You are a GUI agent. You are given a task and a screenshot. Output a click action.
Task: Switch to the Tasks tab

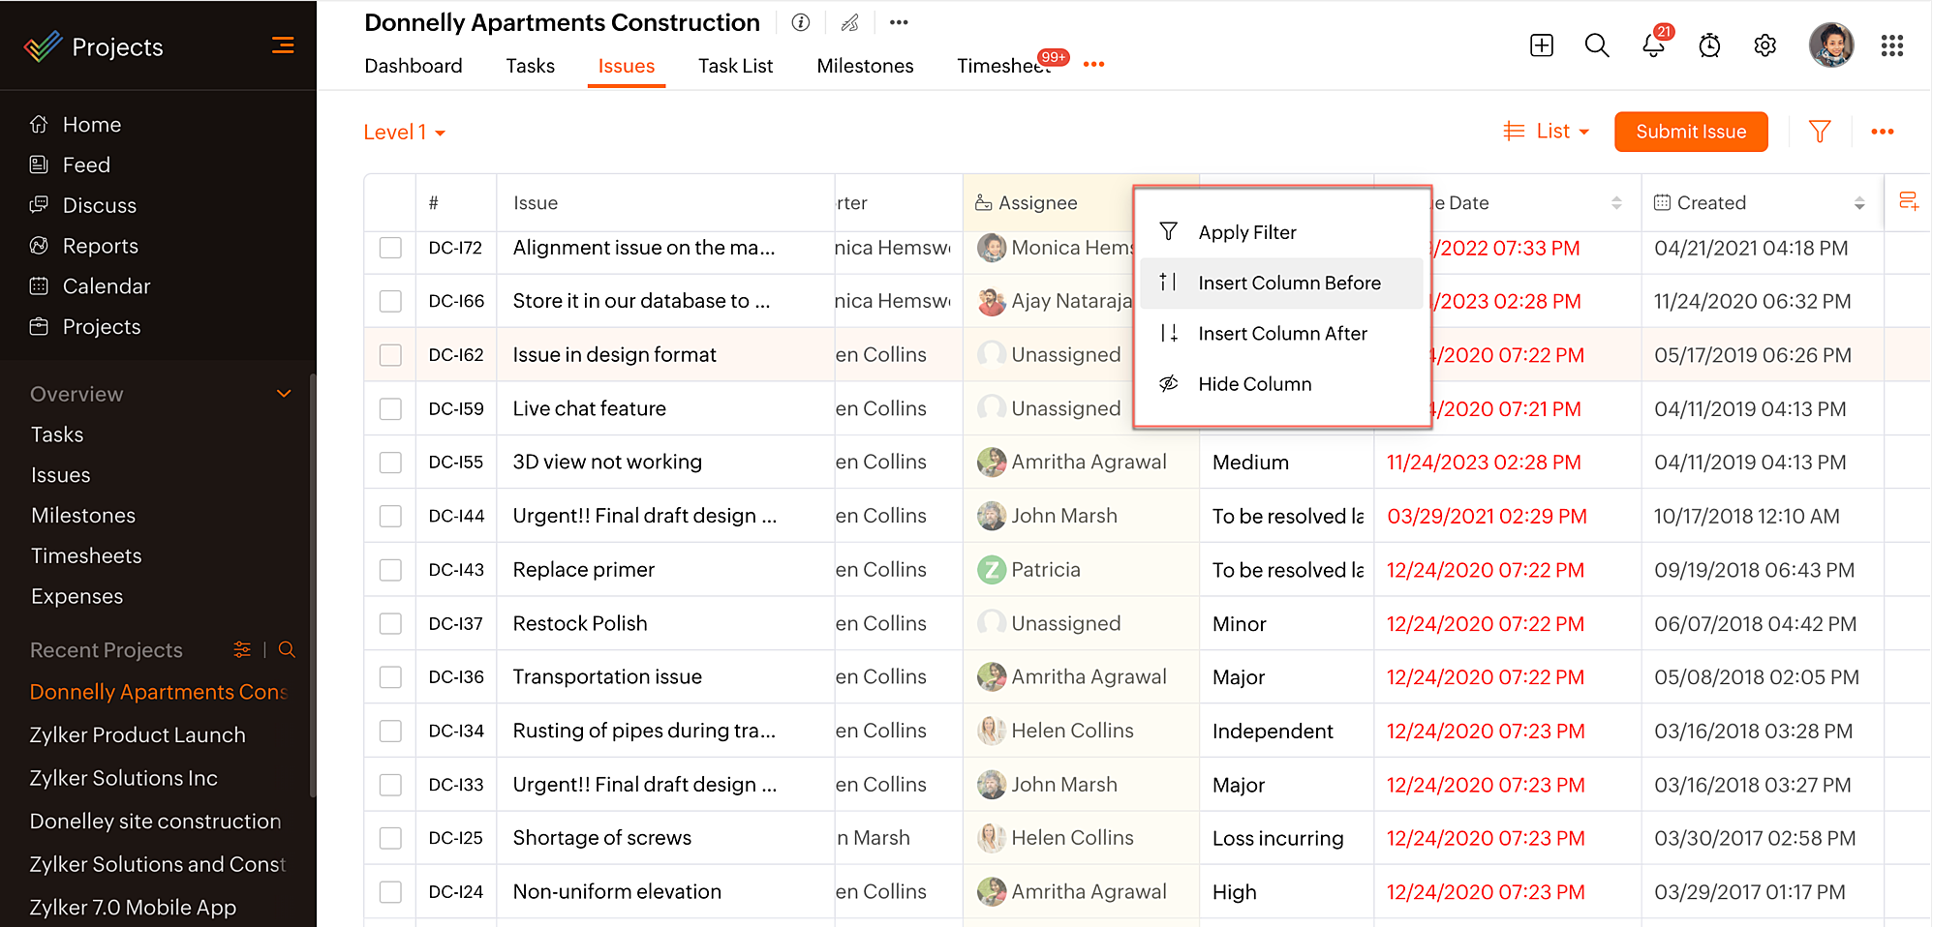531,66
